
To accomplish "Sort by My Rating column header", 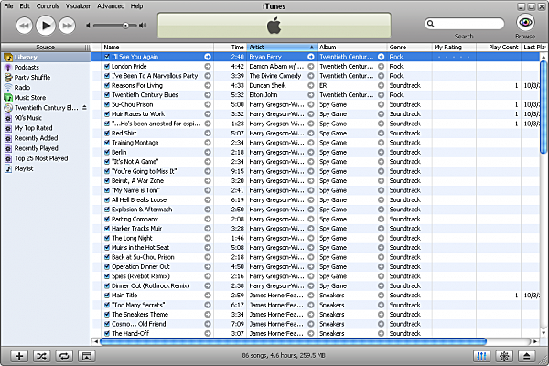I will point(454,48).
